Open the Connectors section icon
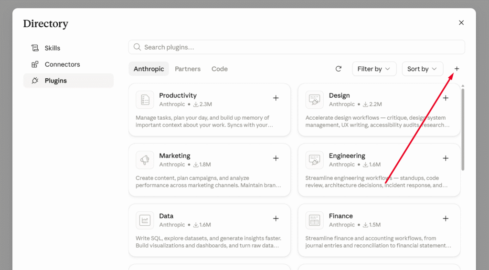489x270 pixels. (x=35, y=64)
